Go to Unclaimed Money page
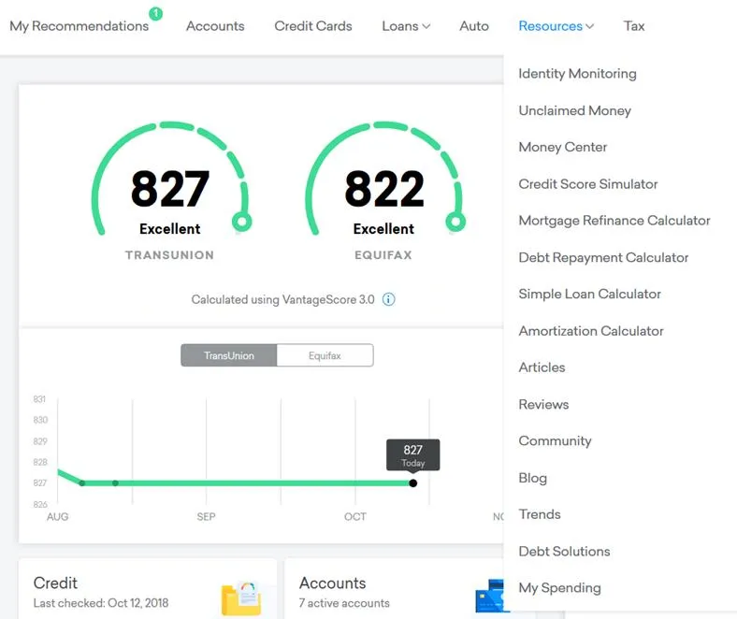 coord(574,110)
